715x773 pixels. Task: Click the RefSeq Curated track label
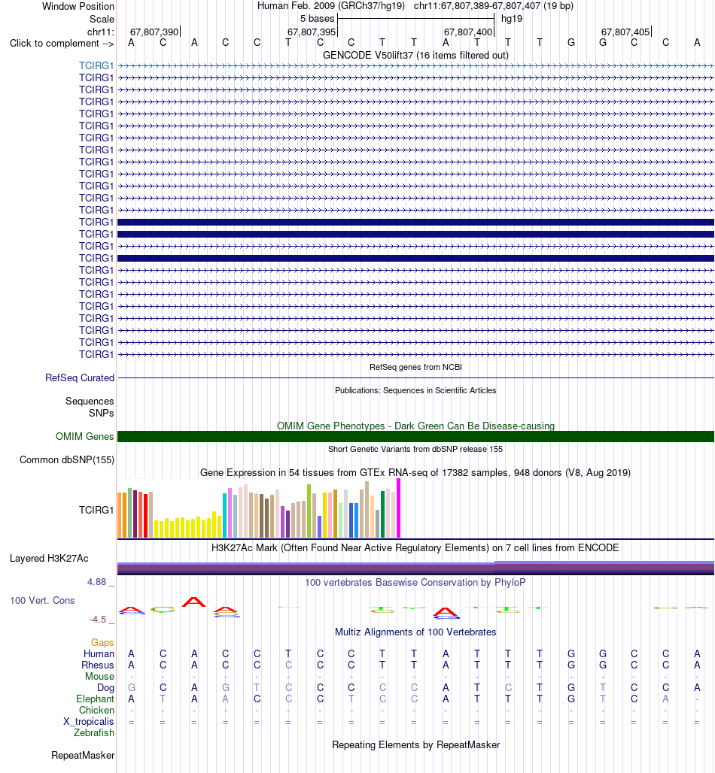(x=80, y=378)
